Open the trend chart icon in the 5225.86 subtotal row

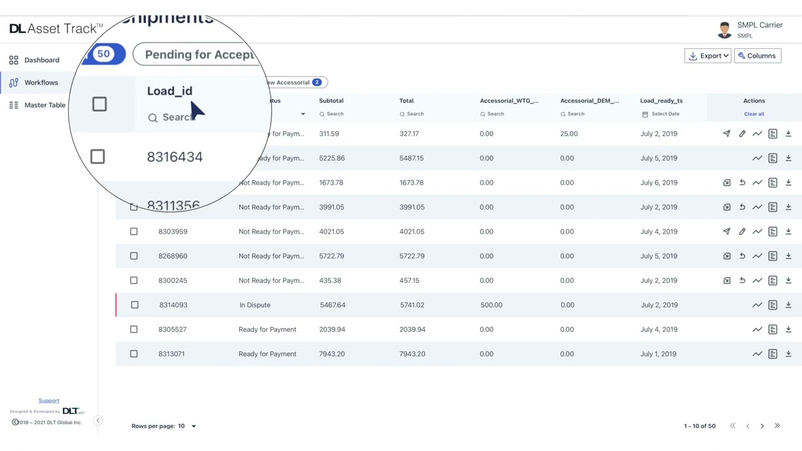(758, 158)
